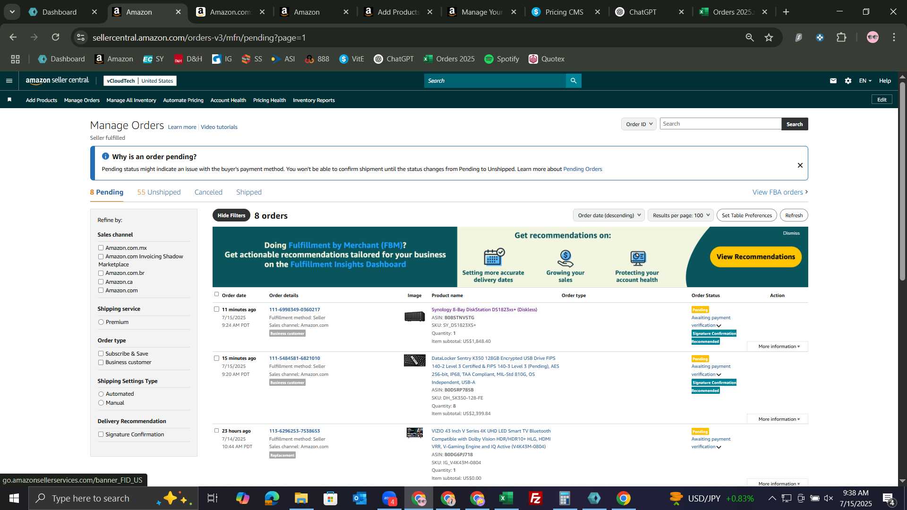The height and width of the screenshot is (510, 907).
Task: Tick the select-all orders checkbox in header
Action: (x=216, y=294)
